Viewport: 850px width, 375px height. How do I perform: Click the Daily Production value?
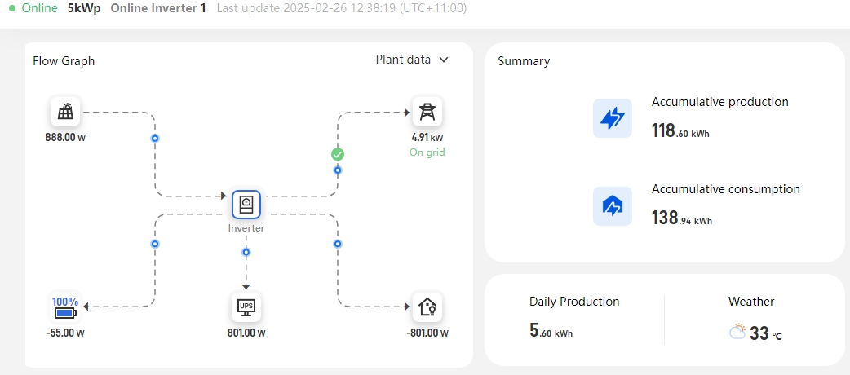click(x=551, y=330)
